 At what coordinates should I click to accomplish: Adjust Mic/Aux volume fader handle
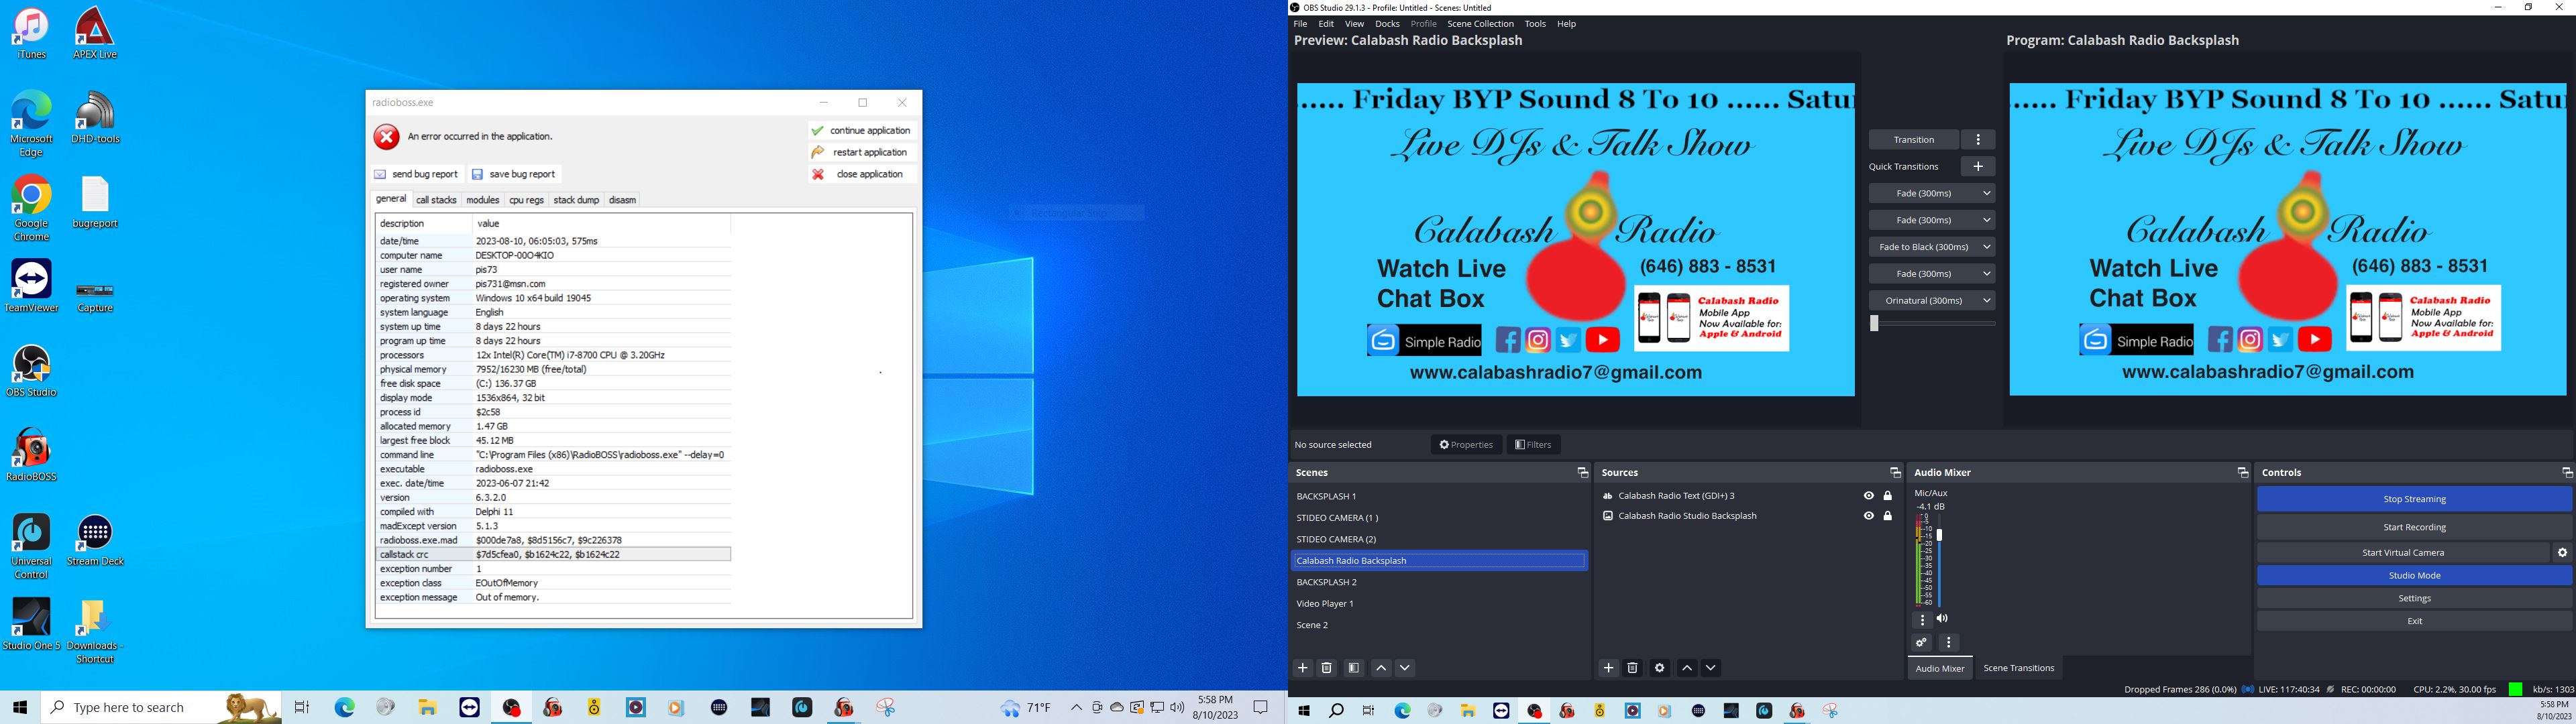[x=1939, y=536]
